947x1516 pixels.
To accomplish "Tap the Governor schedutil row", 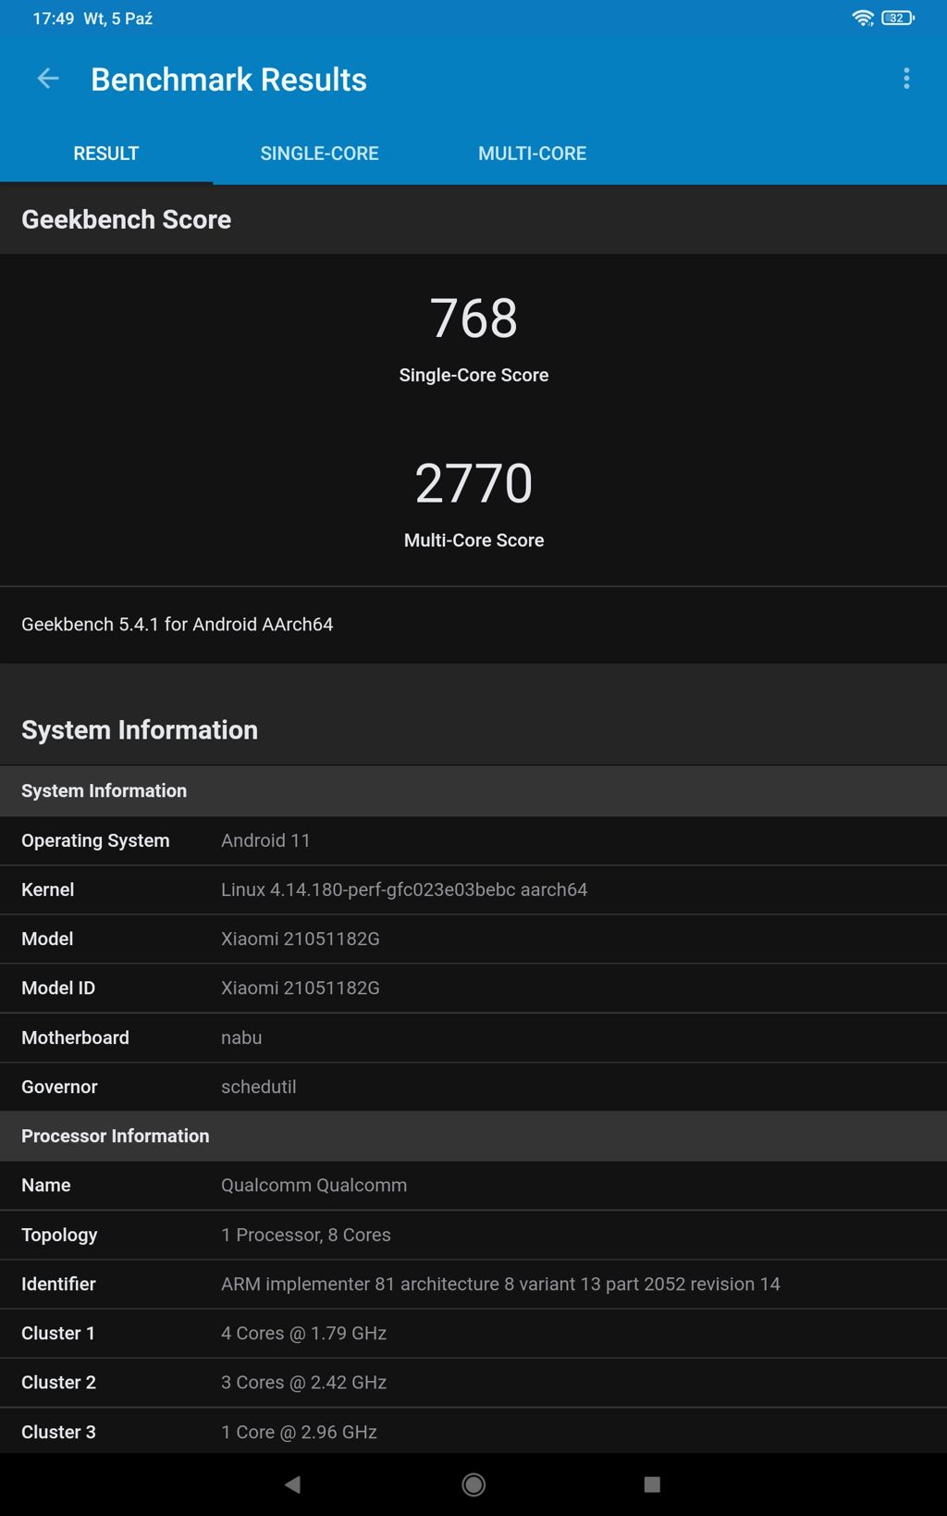I will 473,1087.
